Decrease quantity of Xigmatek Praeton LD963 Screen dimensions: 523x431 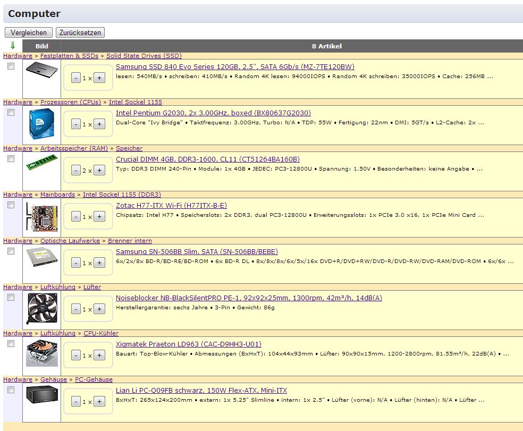pyautogui.click(x=76, y=356)
